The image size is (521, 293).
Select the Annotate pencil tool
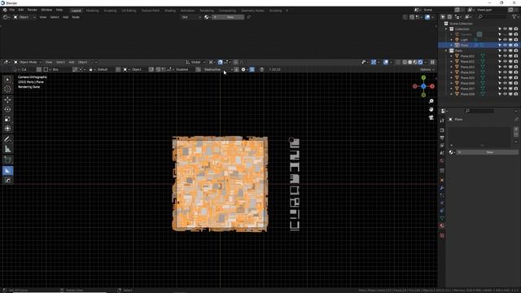7,139
